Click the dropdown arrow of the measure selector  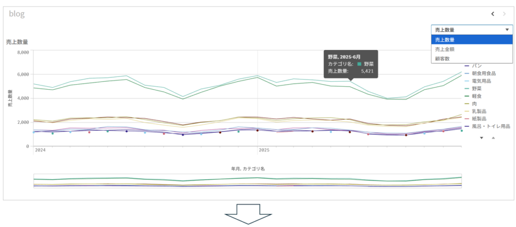click(506, 30)
